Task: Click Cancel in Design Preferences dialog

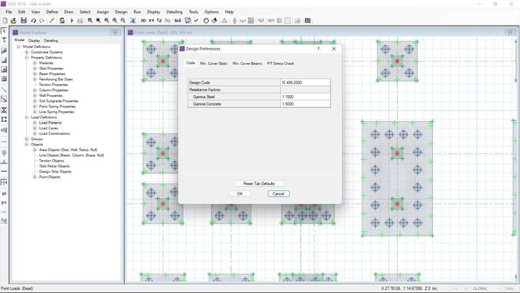Action: point(279,193)
